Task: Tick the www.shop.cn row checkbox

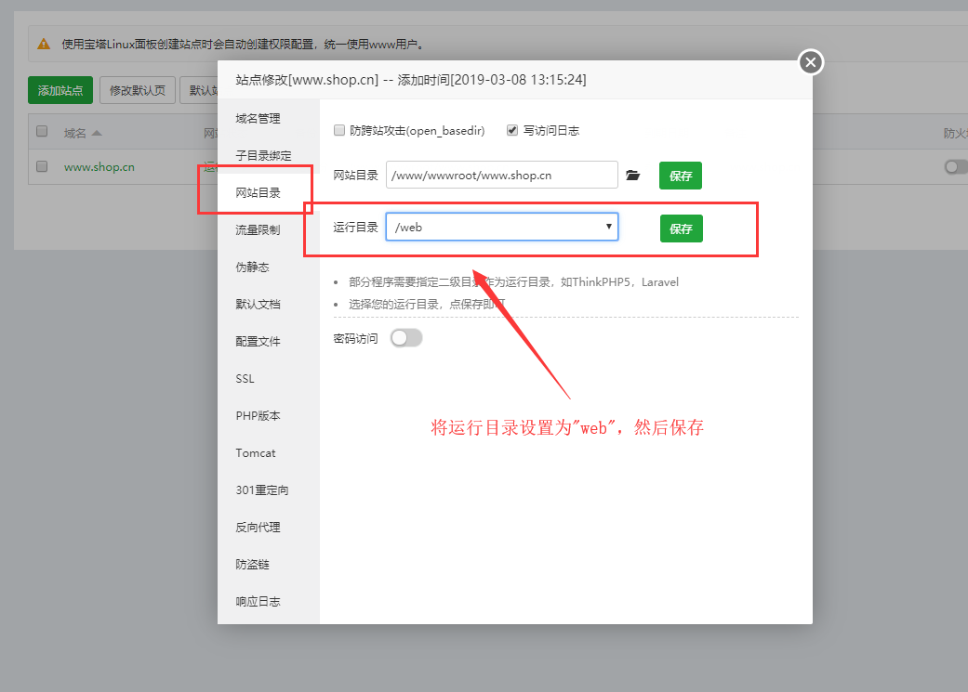Action: (42, 166)
